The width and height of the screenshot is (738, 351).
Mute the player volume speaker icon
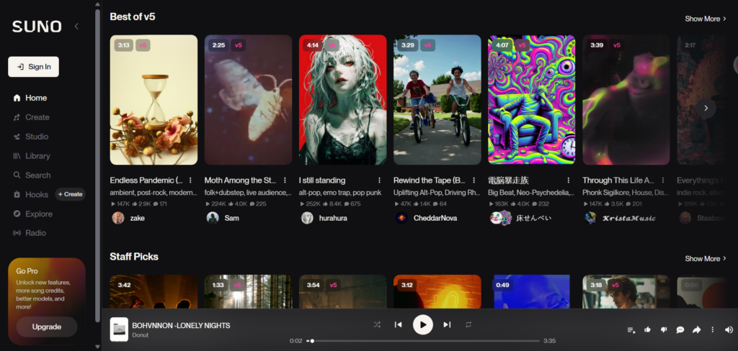coord(729,329)
